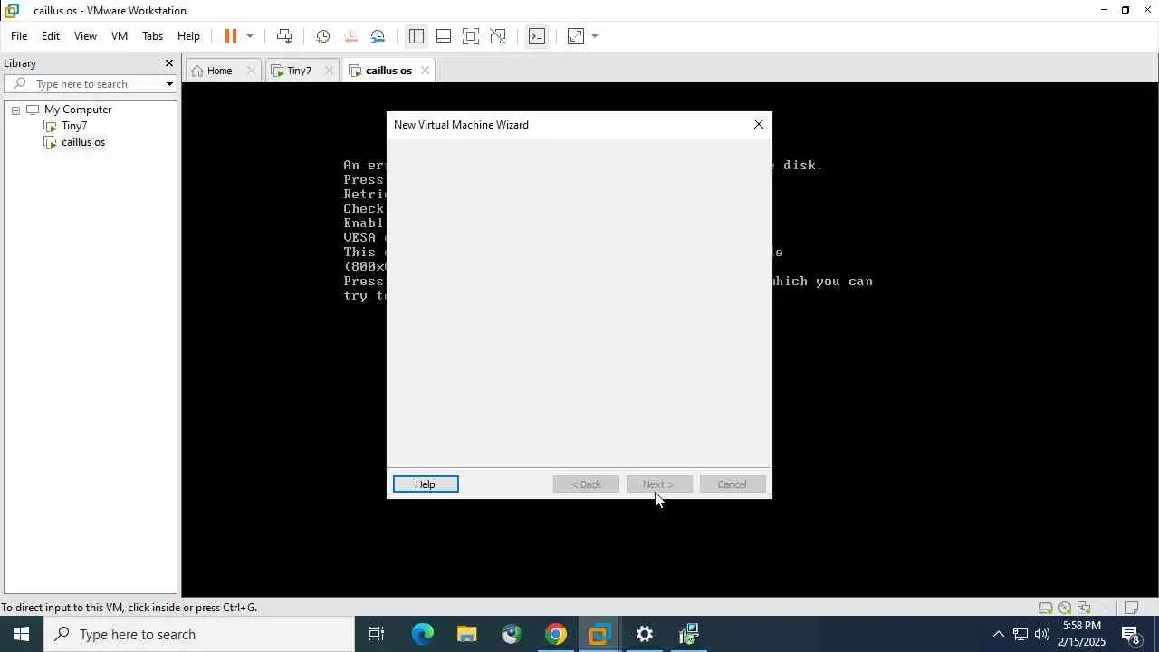Open the notification center icon
1159x652 pixels.
click(x=1132, y=634)
